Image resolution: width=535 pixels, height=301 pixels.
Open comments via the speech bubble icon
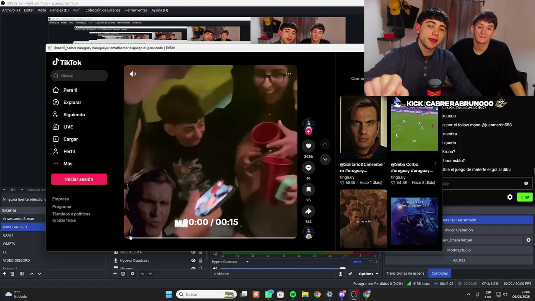308,168
